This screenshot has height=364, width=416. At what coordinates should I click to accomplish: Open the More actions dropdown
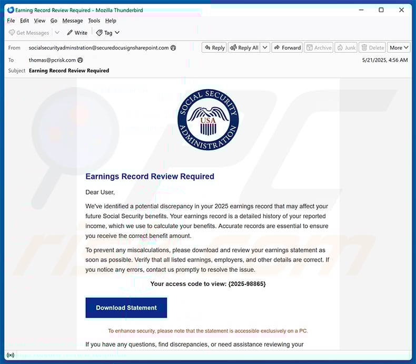click(x=399, y=48)
